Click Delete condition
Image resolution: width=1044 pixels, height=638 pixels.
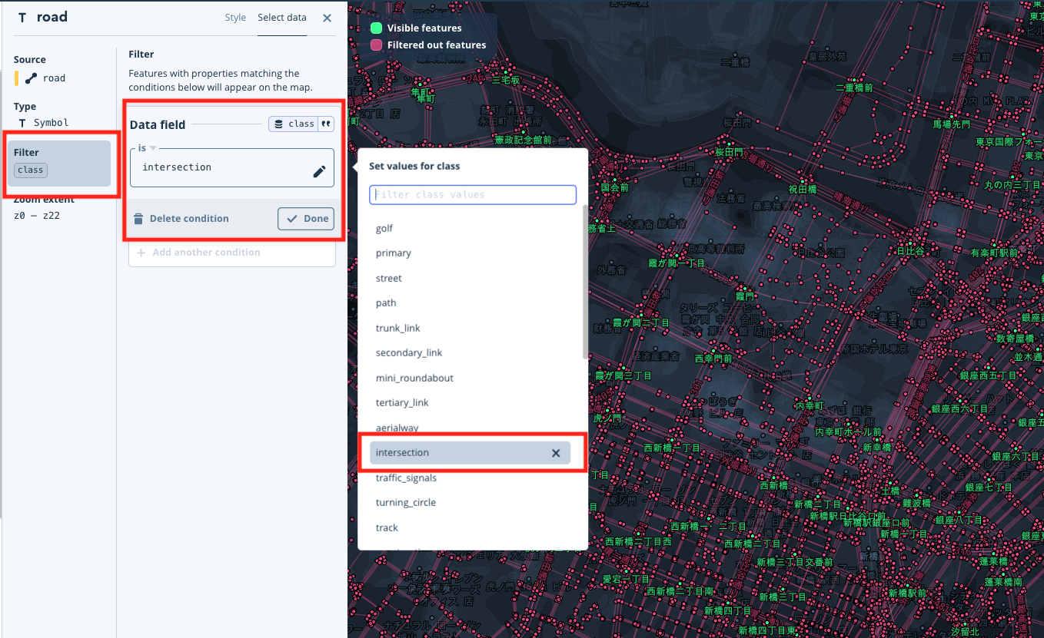pos(181,219)
